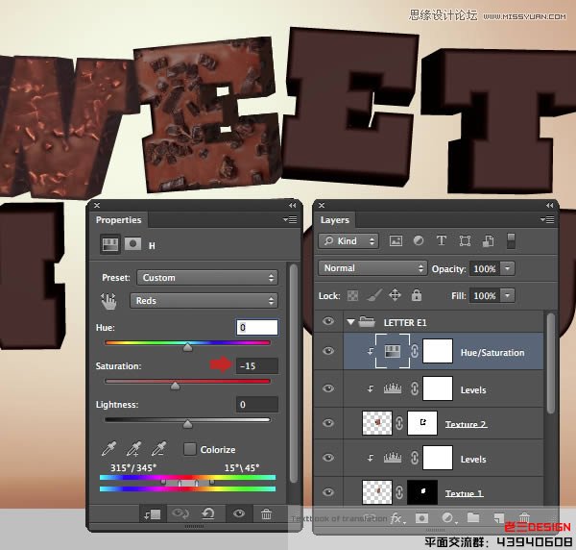Click the Saturation value field showing -15

(256, 365)
